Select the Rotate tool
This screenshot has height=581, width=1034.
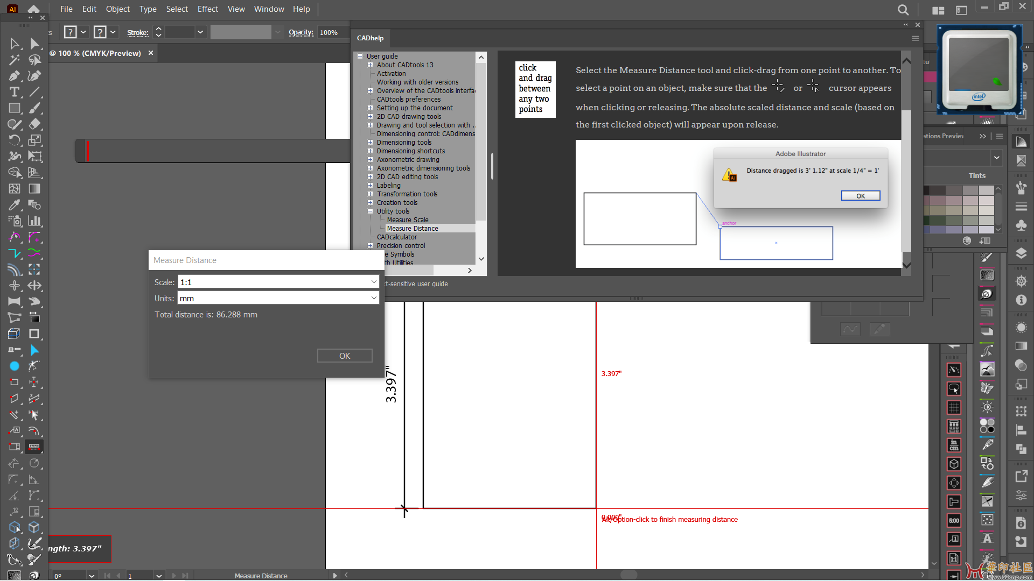(15, 140)
